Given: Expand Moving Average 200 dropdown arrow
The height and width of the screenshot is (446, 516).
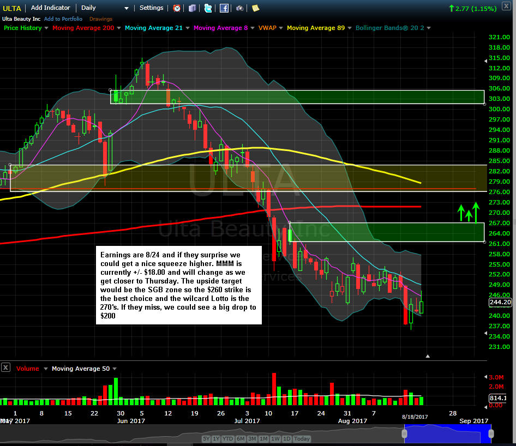Looking at the screenshot, I should 119,28.
